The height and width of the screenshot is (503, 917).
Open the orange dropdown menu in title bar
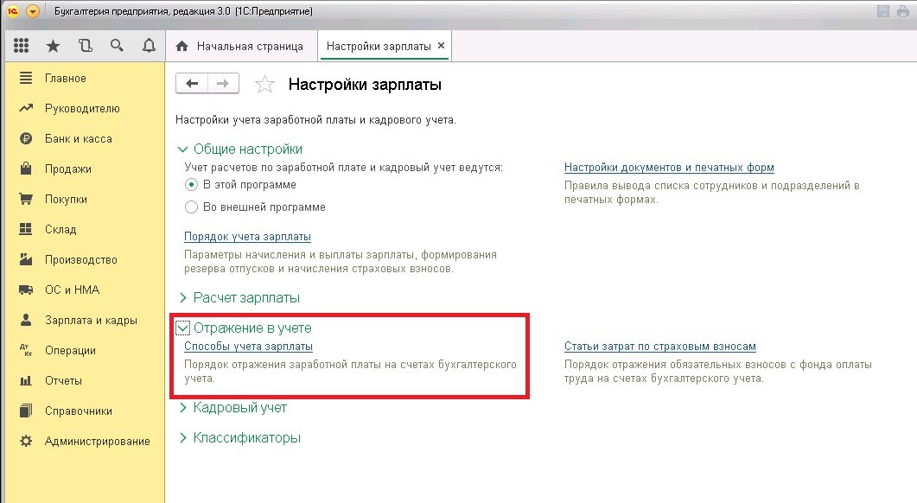[33, 11]
